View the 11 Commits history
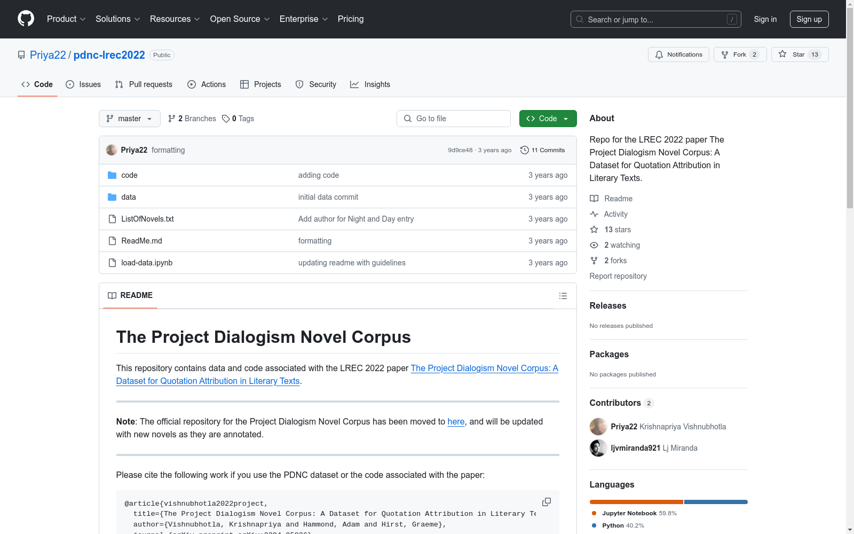Screen dimensions: 854x534 click(543, 150)
